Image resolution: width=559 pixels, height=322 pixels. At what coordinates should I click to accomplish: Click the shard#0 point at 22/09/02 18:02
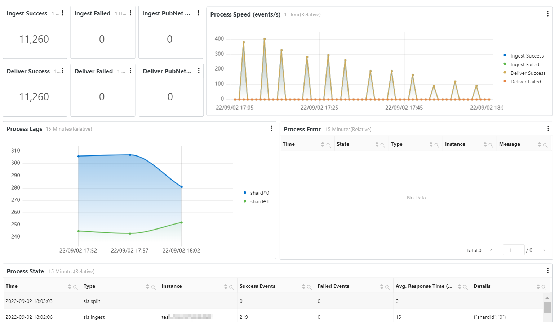tap(182, 187)
